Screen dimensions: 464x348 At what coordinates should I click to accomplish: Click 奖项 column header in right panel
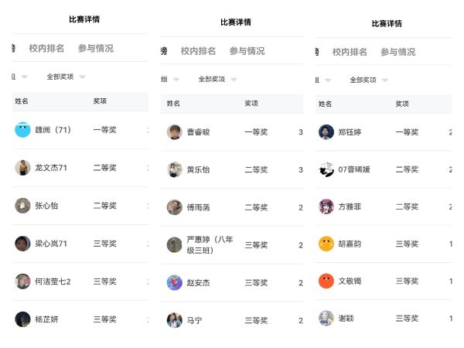click(x=402, y=104)
